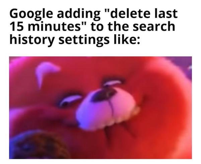Click the word "minutes" in the caption
Screen dimensions: 201x164
tap(54, 26)
